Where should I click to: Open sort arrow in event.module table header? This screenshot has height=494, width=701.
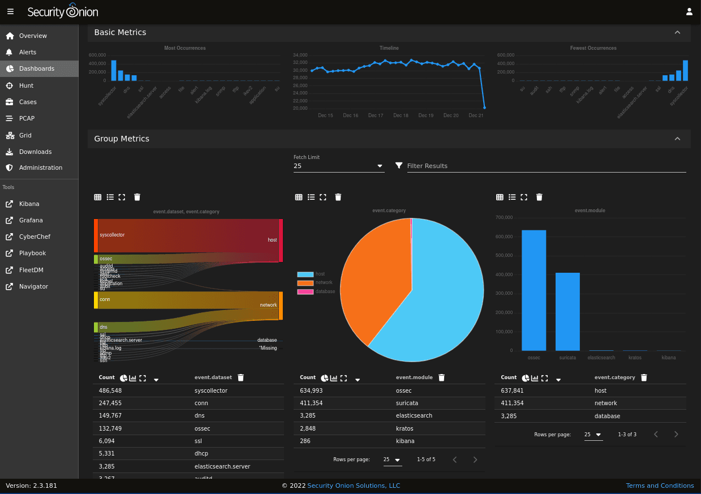click(358, 379)
